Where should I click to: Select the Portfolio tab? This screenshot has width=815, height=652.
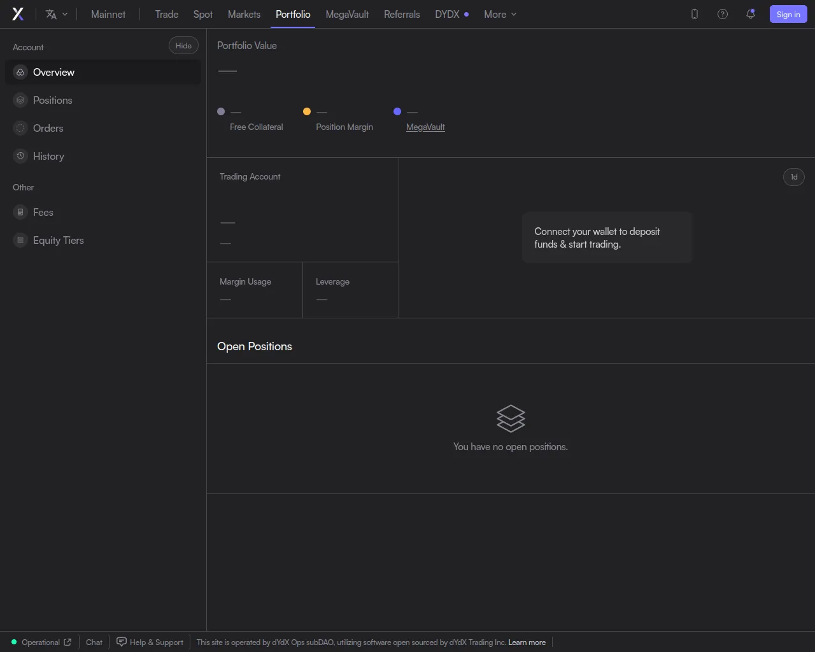pyautogui.click(x=293, y=14)
